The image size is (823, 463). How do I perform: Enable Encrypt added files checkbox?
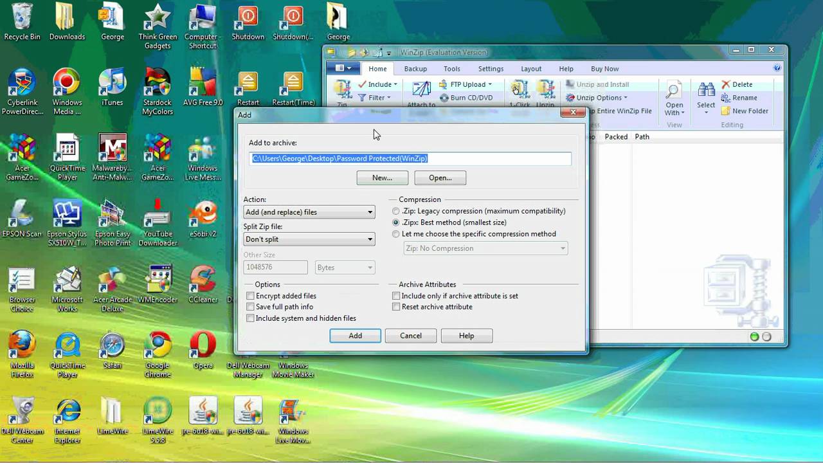click(x=250, y=296)
